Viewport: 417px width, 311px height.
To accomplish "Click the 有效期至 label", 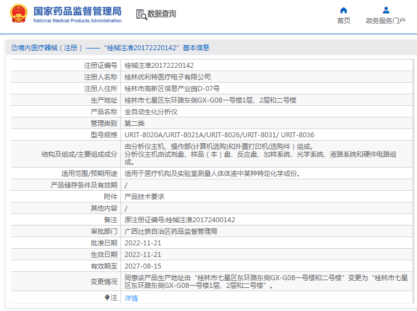I will tap(104, 266).
